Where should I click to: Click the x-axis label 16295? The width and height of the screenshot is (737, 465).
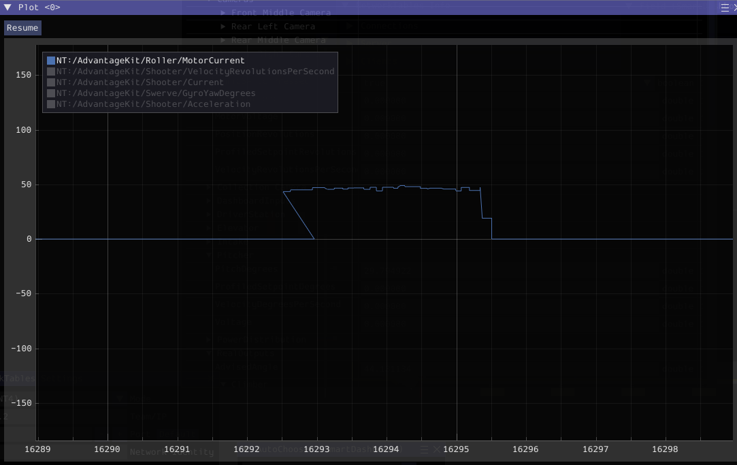(456, 449)
